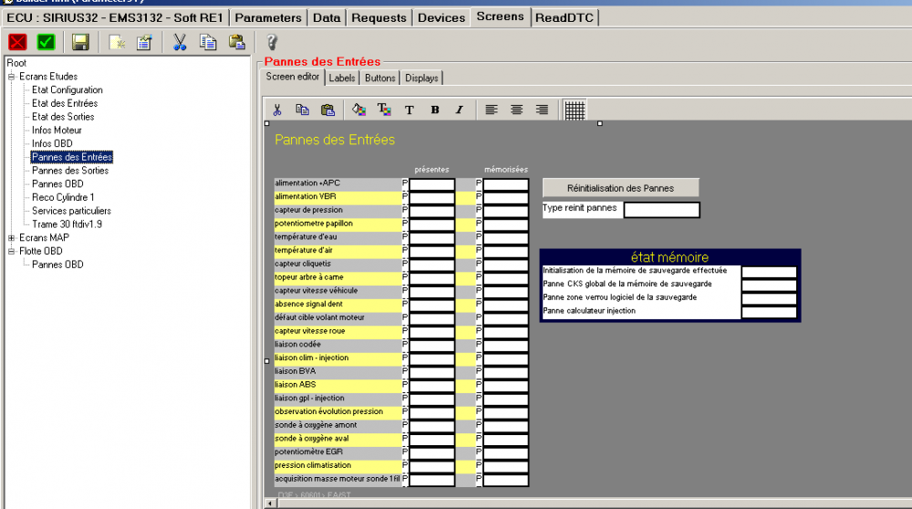
Task: Open the Data tab
Action: (x=326, y=18)
